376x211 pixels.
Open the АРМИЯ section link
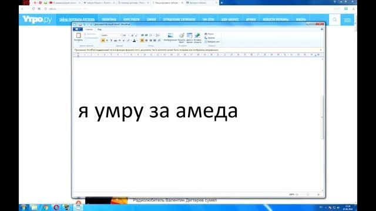coord(251,19)
